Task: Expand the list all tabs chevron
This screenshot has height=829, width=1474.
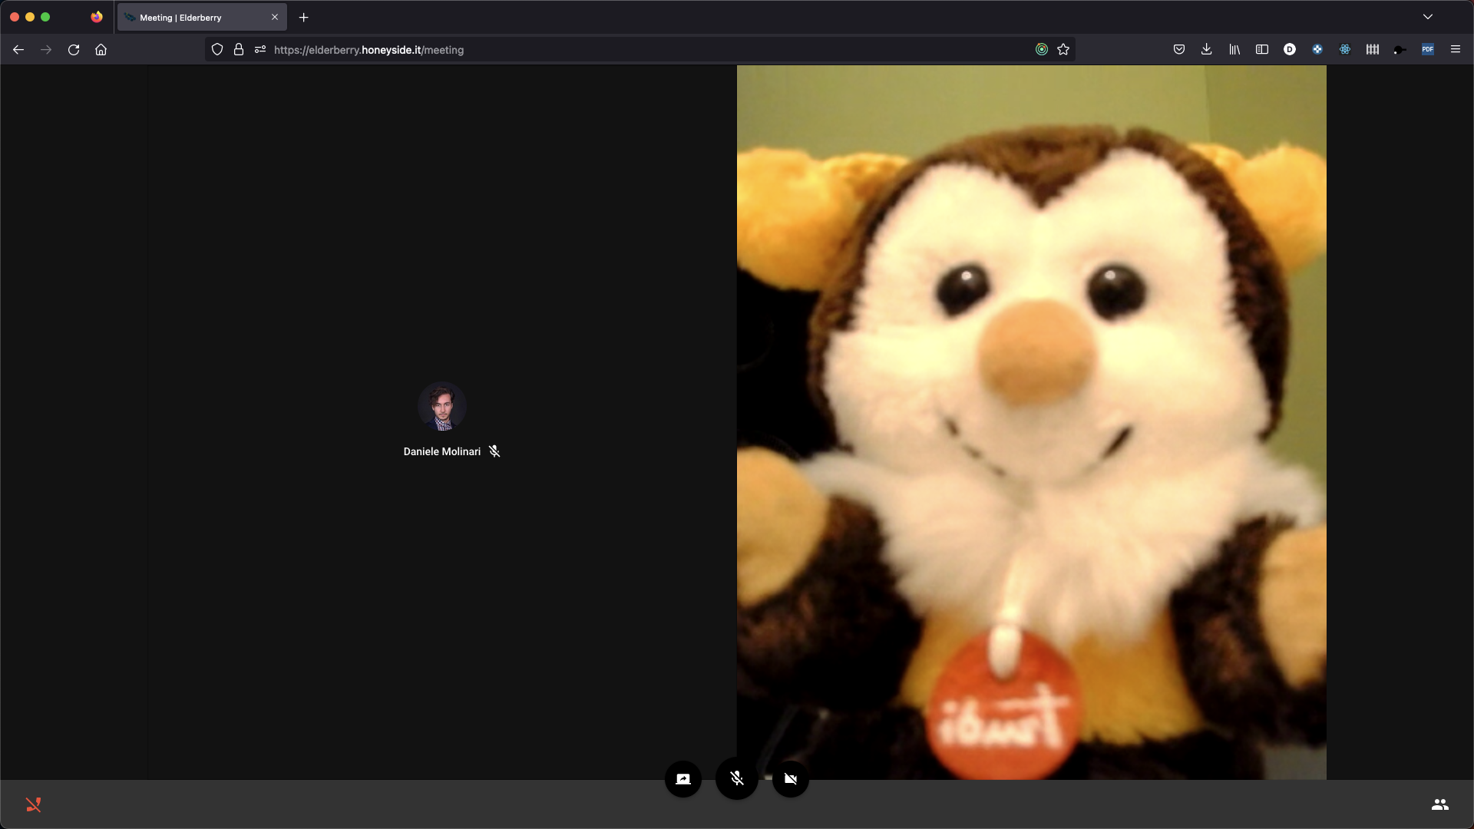Action: click(1427, 17)
